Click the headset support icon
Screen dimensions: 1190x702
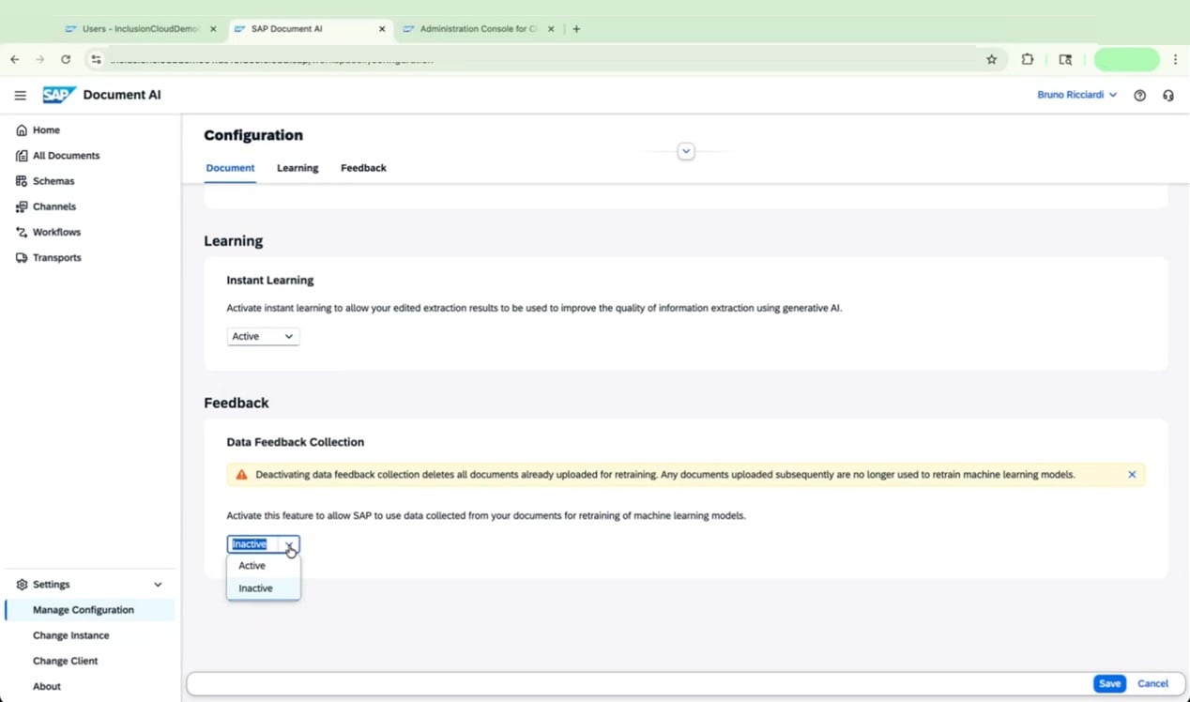[x=1167, y=95]
